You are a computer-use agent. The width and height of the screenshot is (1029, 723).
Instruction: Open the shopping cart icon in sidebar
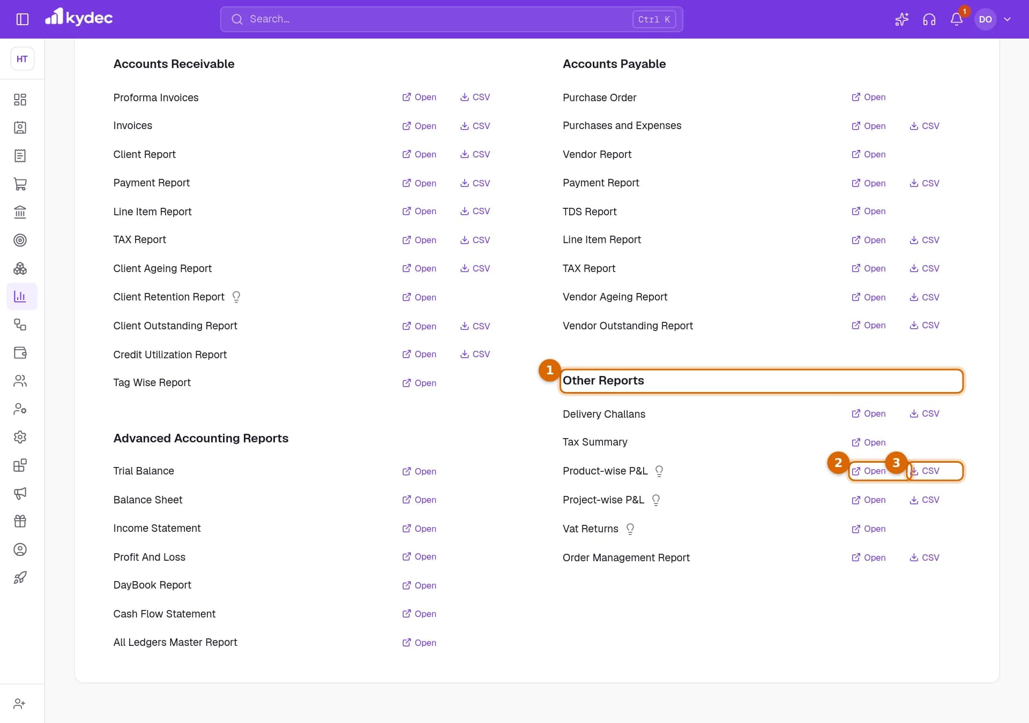point(20,184)
